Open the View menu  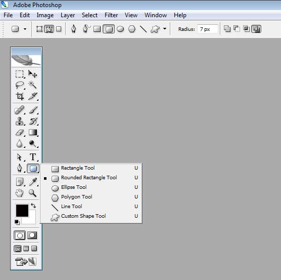pos(131,15)
